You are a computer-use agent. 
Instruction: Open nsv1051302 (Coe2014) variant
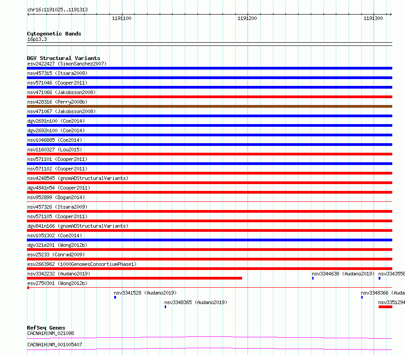pyautogui.click(x=55, y=235)
